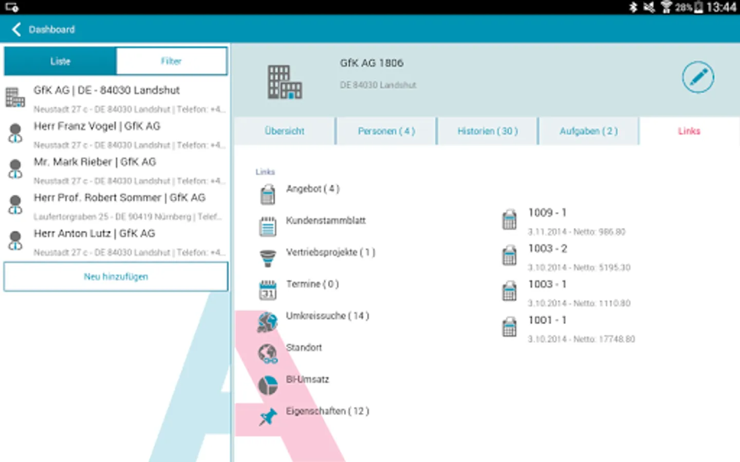This screenshot has width=740, height=462.
Task: Click calculator icon for offer 1001 - 1
Action: coord(509,327)
